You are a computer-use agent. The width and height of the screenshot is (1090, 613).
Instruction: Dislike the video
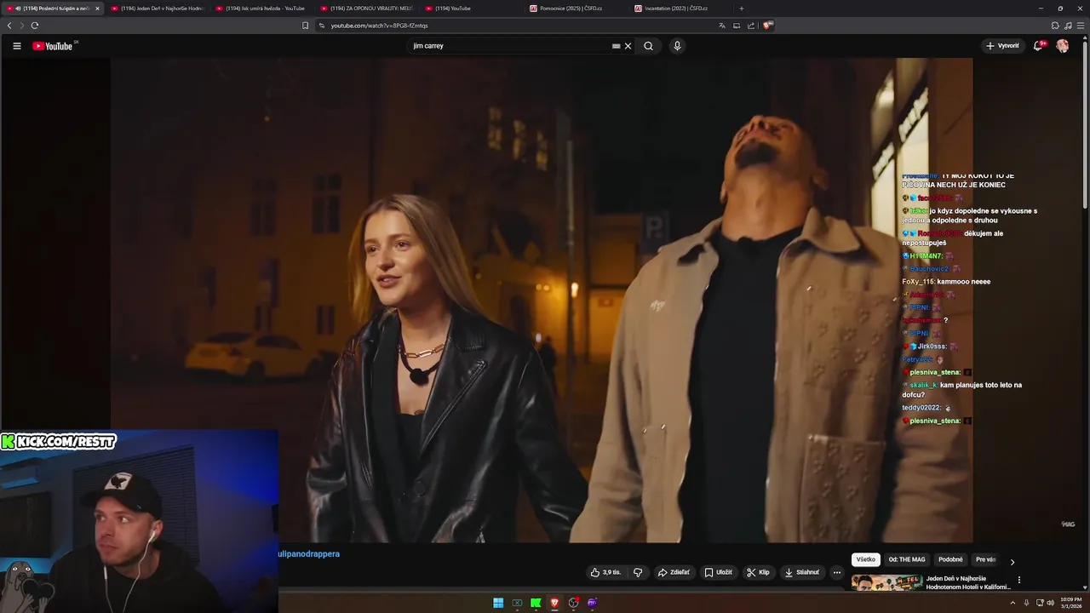pyautogui.click(x=638, y=572)
